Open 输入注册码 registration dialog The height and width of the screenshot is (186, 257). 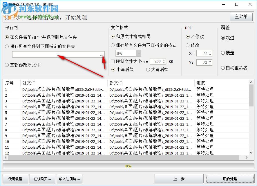coord(70,178)
